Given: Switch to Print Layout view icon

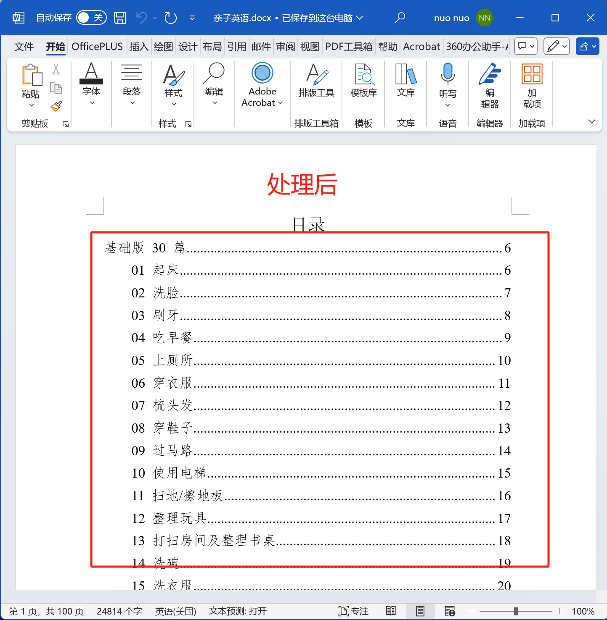Looking at the screenshot, I should click(420, 611).
